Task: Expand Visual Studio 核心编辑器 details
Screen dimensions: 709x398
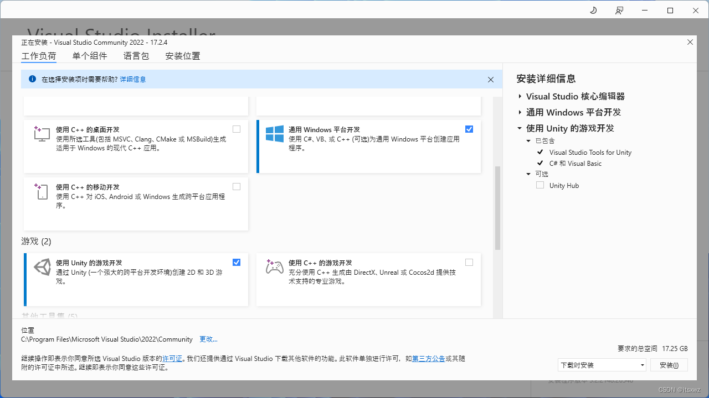Action: coord(520,97)
